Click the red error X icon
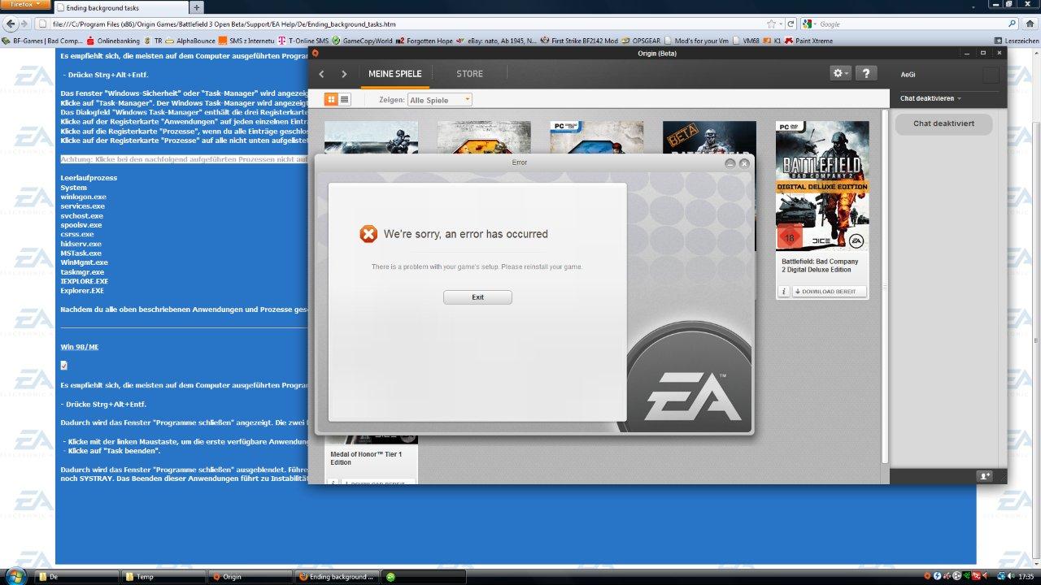 click(x=368, y=234)
